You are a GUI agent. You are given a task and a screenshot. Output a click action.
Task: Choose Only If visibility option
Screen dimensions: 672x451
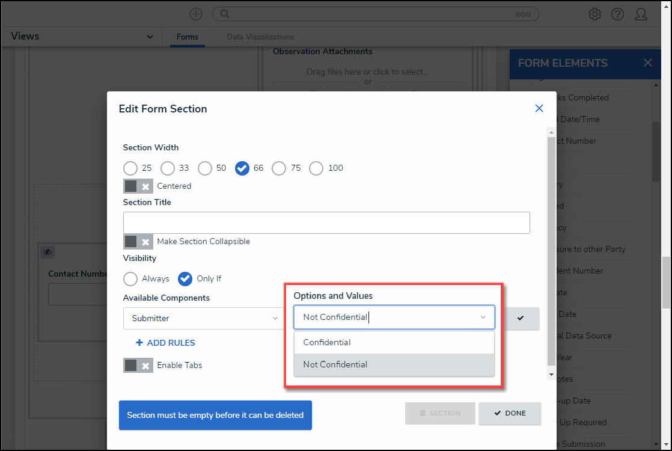point(185,278)
